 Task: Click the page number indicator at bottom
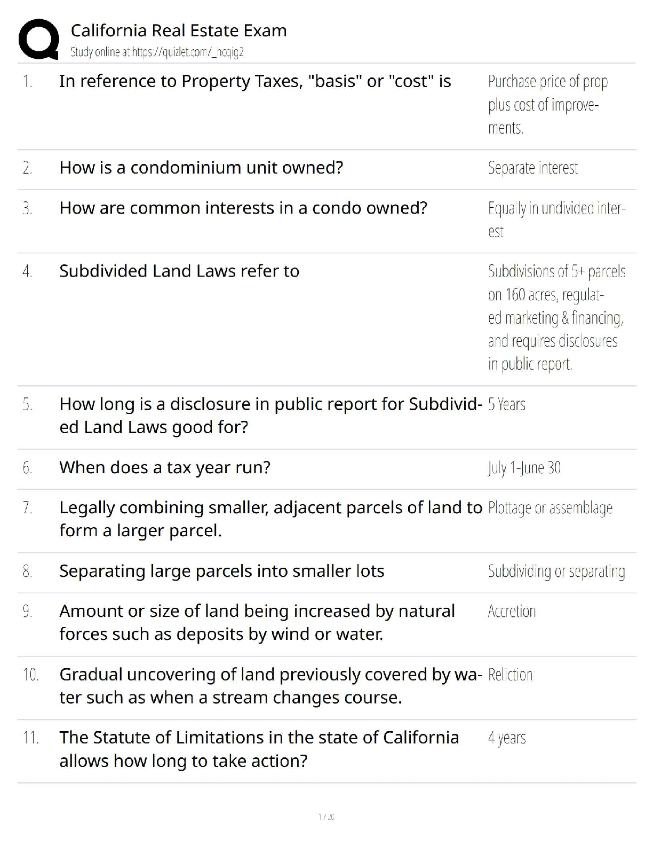point(326,817)
